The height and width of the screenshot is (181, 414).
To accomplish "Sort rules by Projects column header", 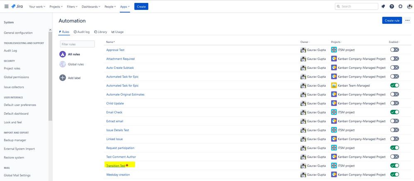I will (x=336, y=42).
